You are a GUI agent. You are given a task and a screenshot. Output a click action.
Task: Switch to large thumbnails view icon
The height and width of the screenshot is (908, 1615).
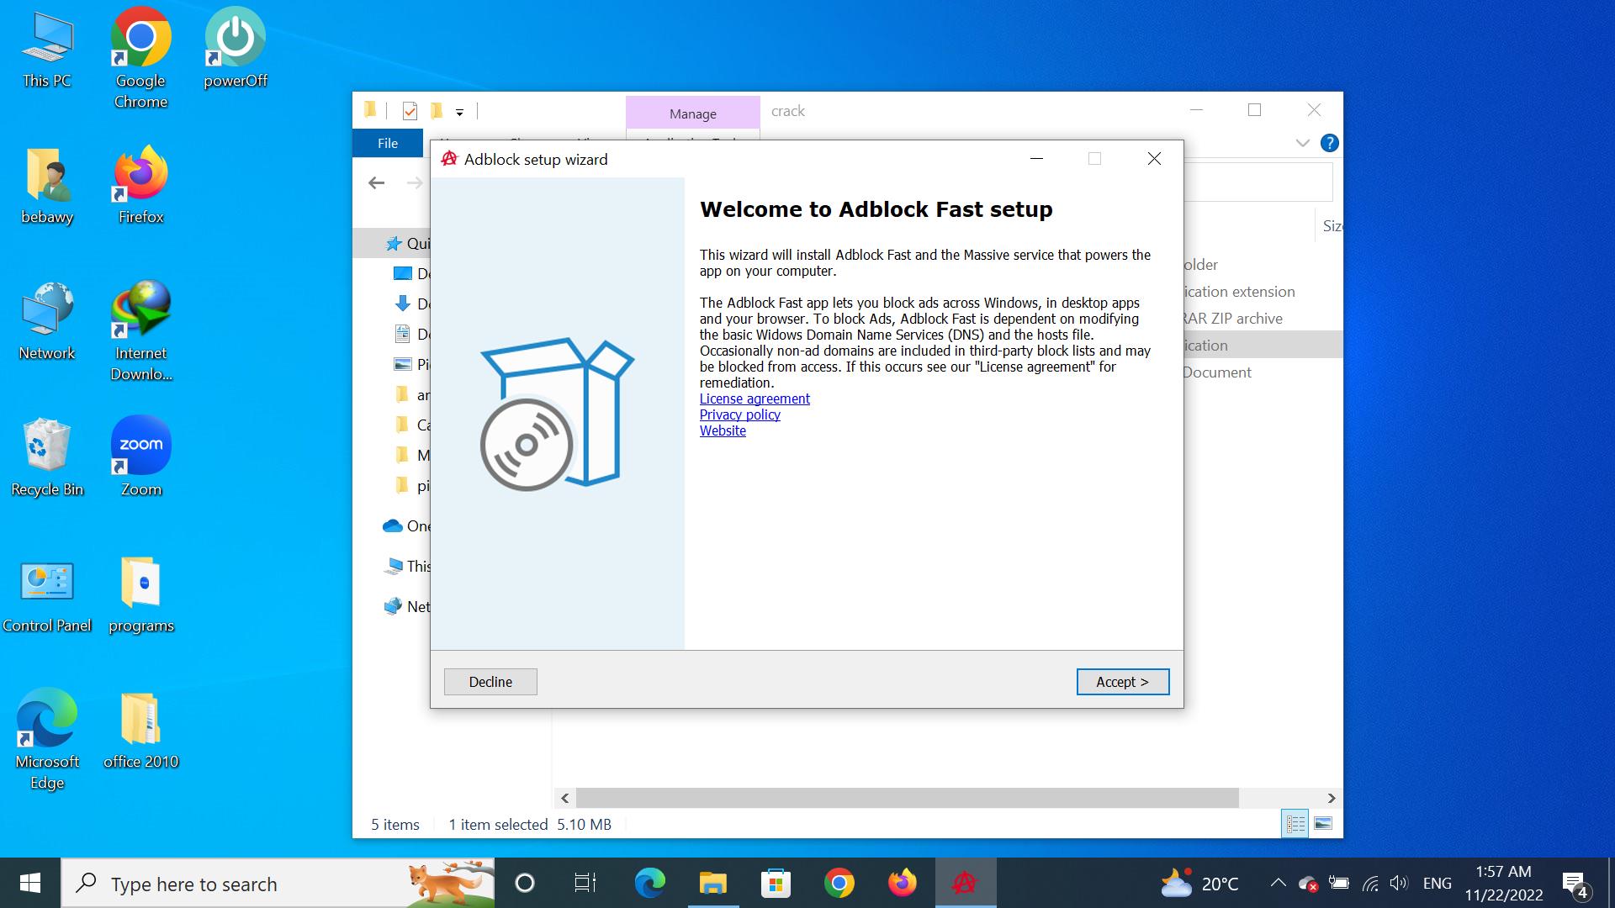tap(1323, 823)
